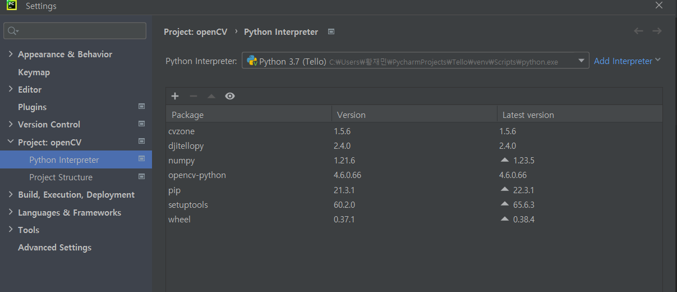Click the PyCharm logo in title bar
This screenshot has width=677, height=292.
[12, 6]
